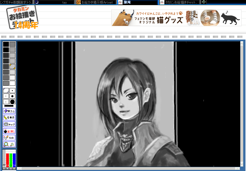Zoom out with the minus magnifier

click(12, 145)
